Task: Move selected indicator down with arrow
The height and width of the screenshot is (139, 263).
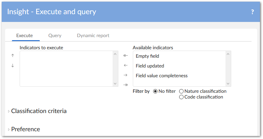Action: (x=13, y=65)
